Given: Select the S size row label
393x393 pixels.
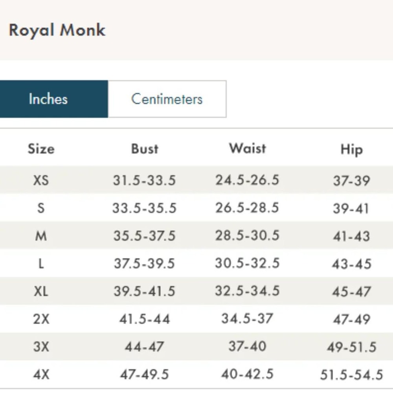Looking at the screenshot, I should pos(41,208).
